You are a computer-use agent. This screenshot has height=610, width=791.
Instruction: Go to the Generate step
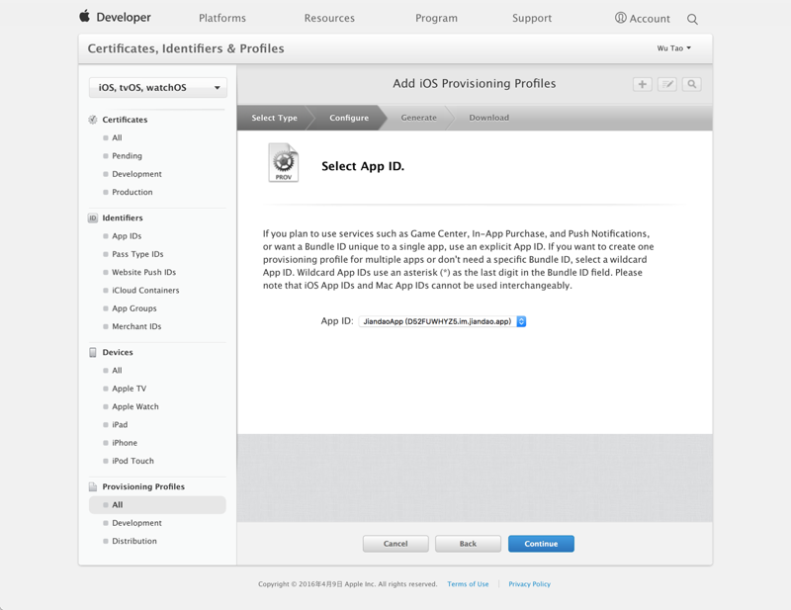418,118
